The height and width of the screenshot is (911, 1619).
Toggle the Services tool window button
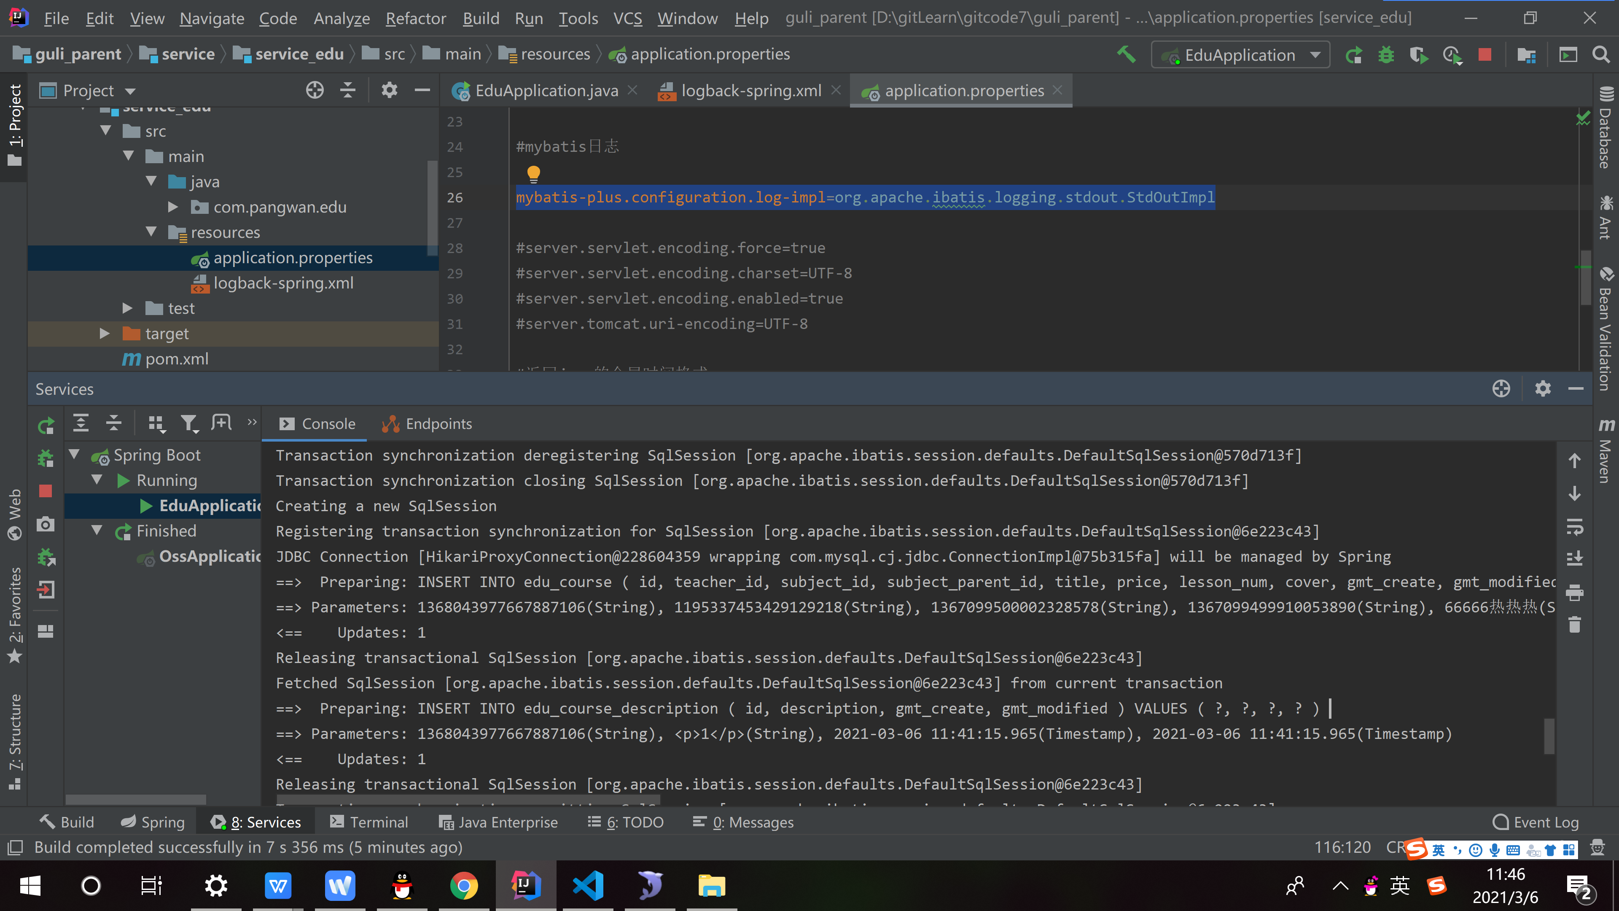(256, 822)
